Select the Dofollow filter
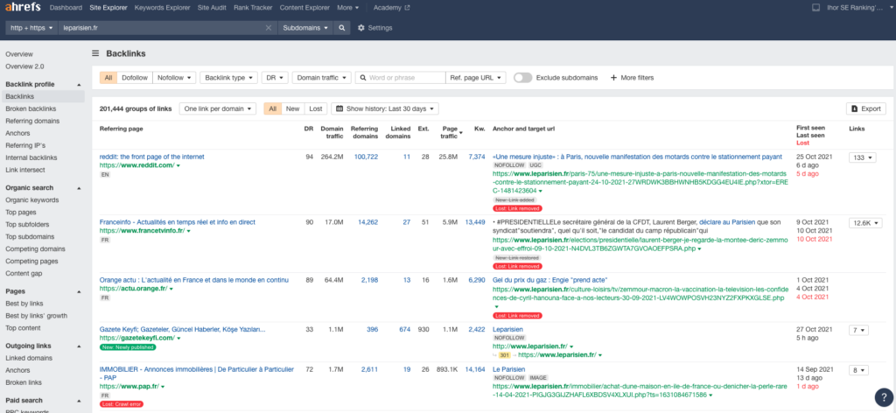 pos(134,78)
